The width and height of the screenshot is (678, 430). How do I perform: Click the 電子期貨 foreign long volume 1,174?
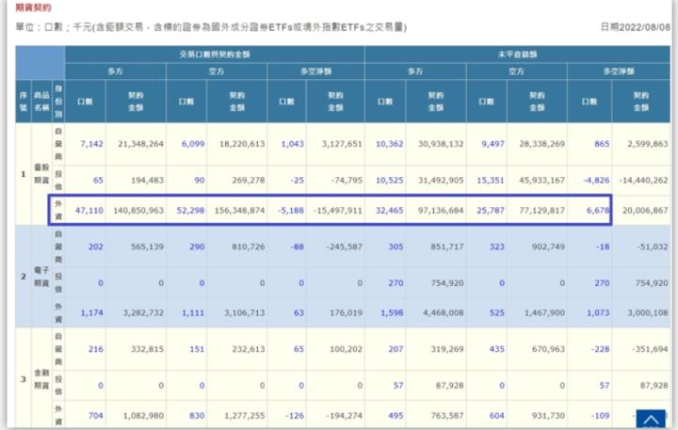click(88, 311)
